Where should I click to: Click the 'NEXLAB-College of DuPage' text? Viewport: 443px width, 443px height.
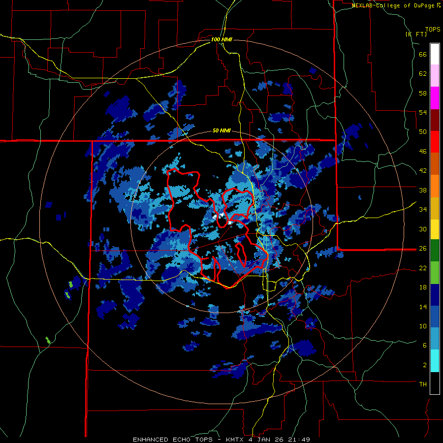393,5
